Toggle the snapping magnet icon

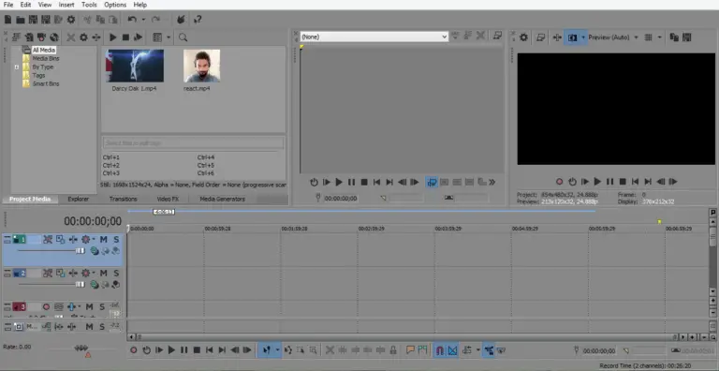click(x=439, y=350)
